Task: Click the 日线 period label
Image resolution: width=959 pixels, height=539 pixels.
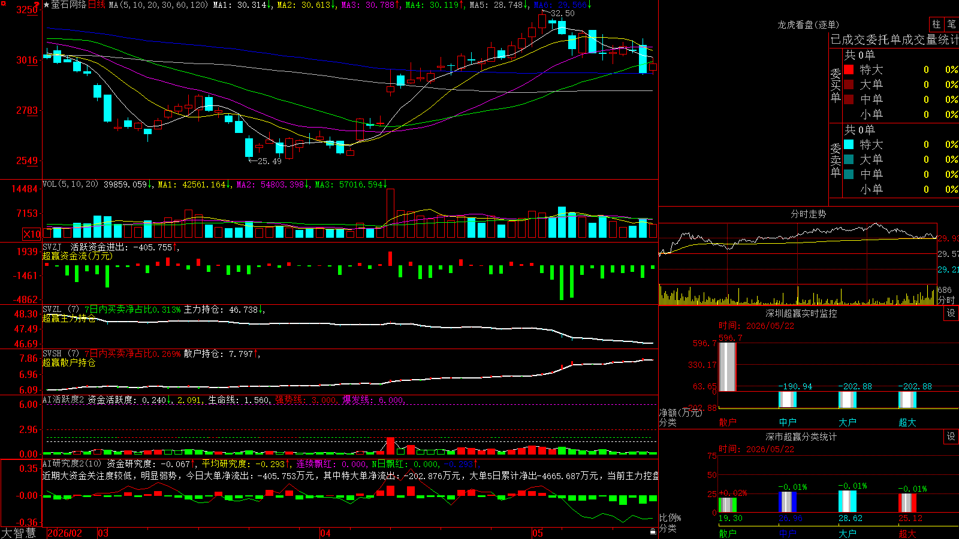Action: coord(97,5)
